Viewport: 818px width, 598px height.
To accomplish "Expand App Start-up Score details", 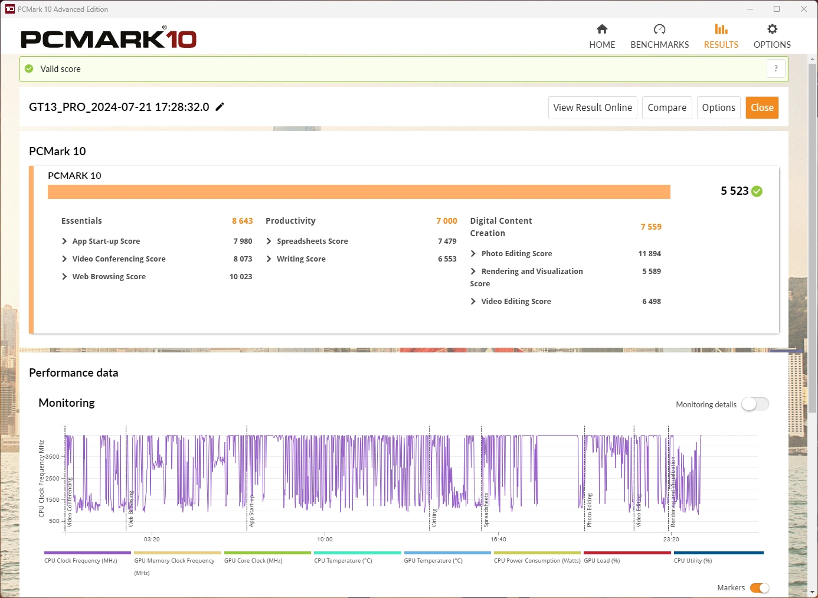I will pyautogui.click(x=64, y=241).
